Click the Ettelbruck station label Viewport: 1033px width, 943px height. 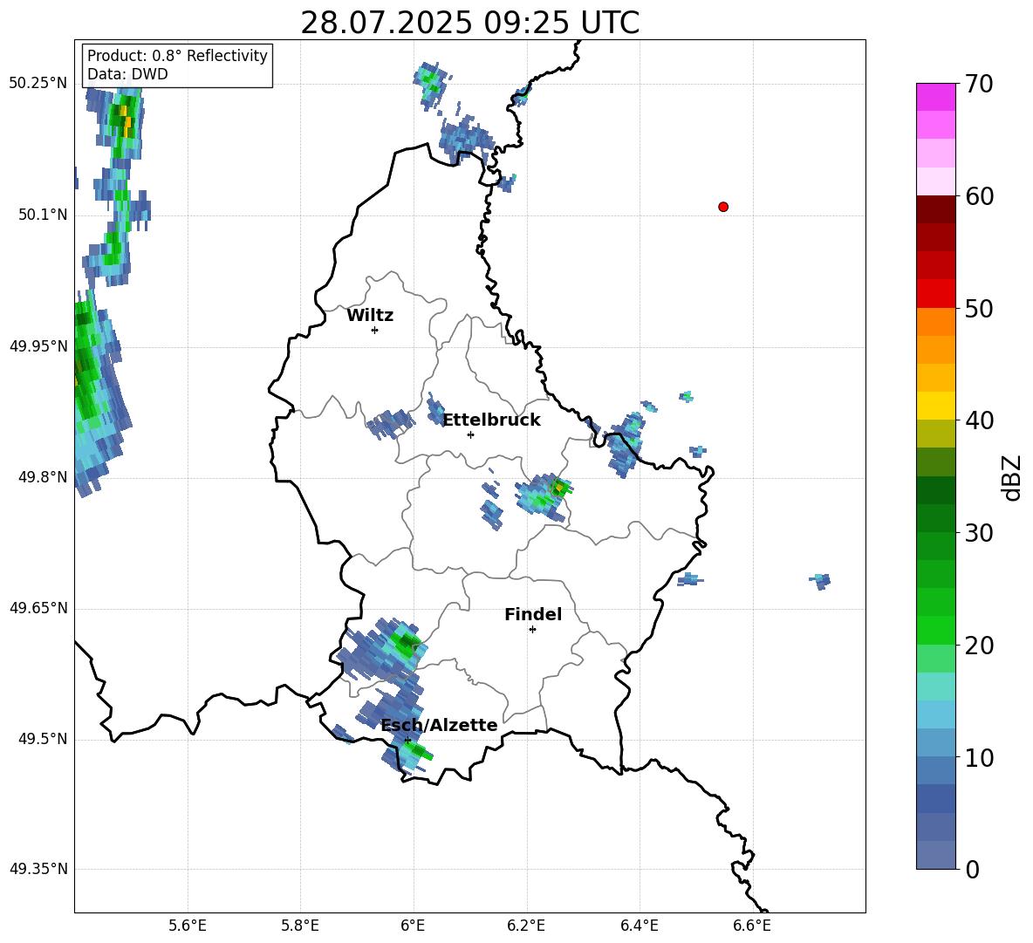[x=491, y=420]
